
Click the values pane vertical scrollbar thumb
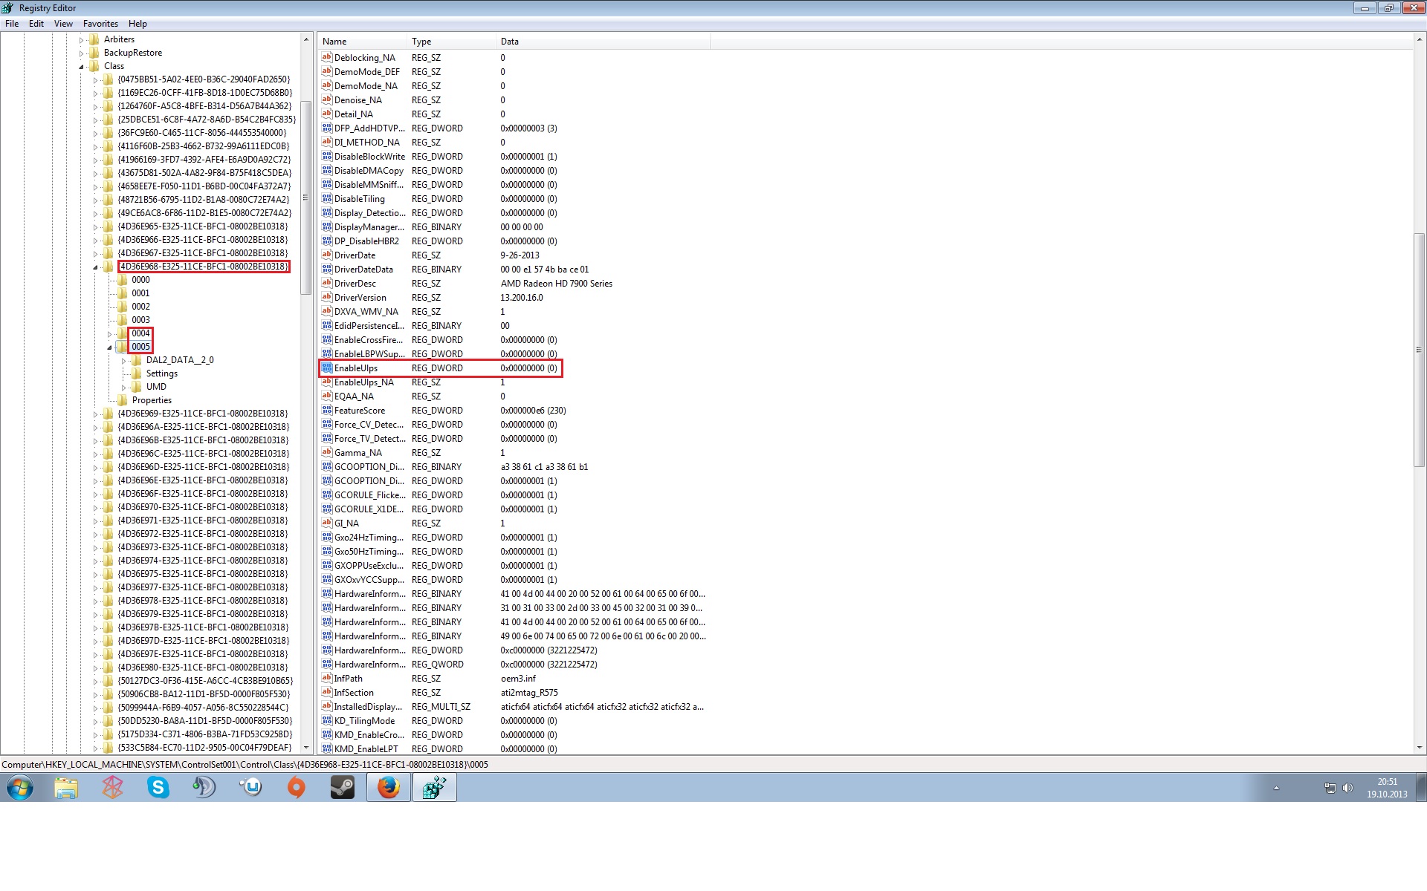pos(1419,350)
